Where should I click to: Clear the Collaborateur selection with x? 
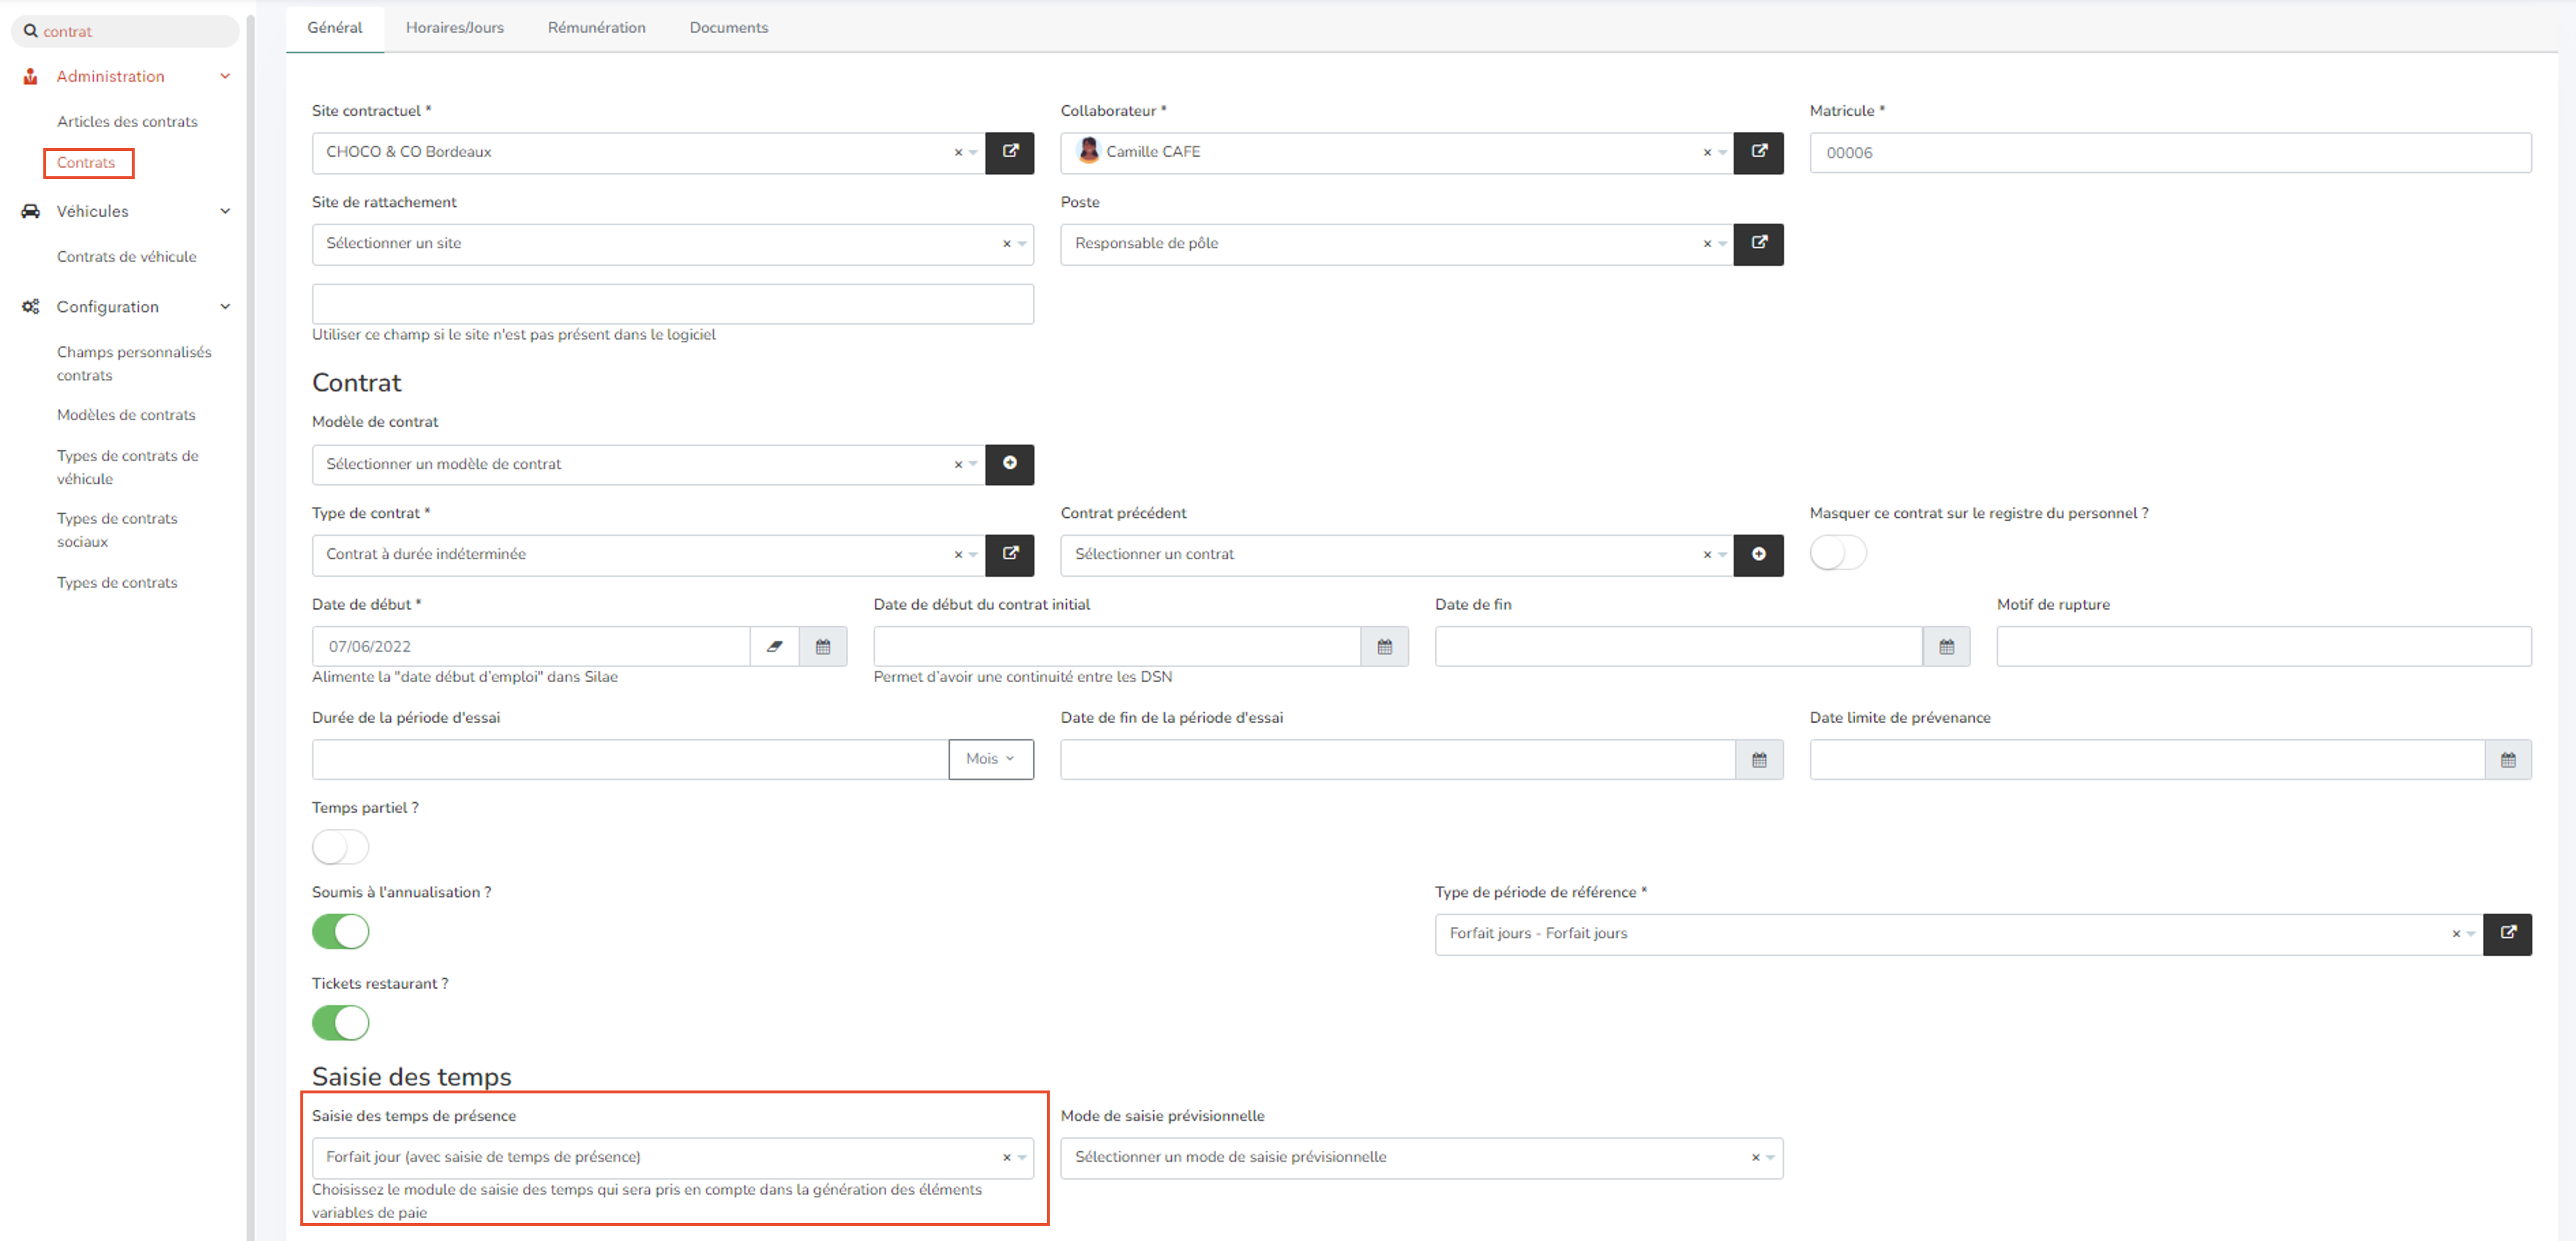[x=1707, y=152]
